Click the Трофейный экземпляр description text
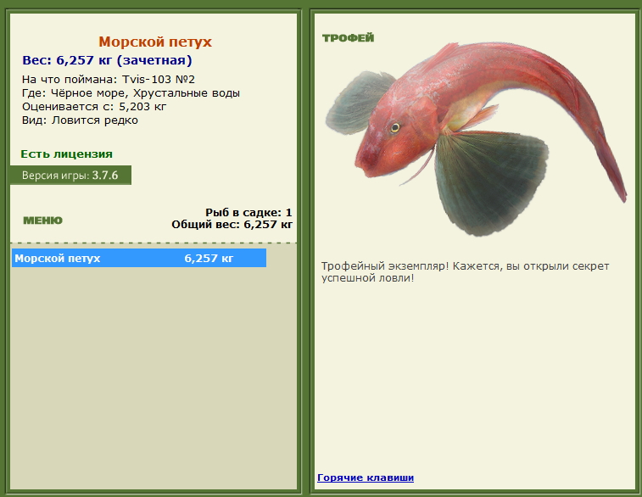642x497 pixels. click(465, 272)
